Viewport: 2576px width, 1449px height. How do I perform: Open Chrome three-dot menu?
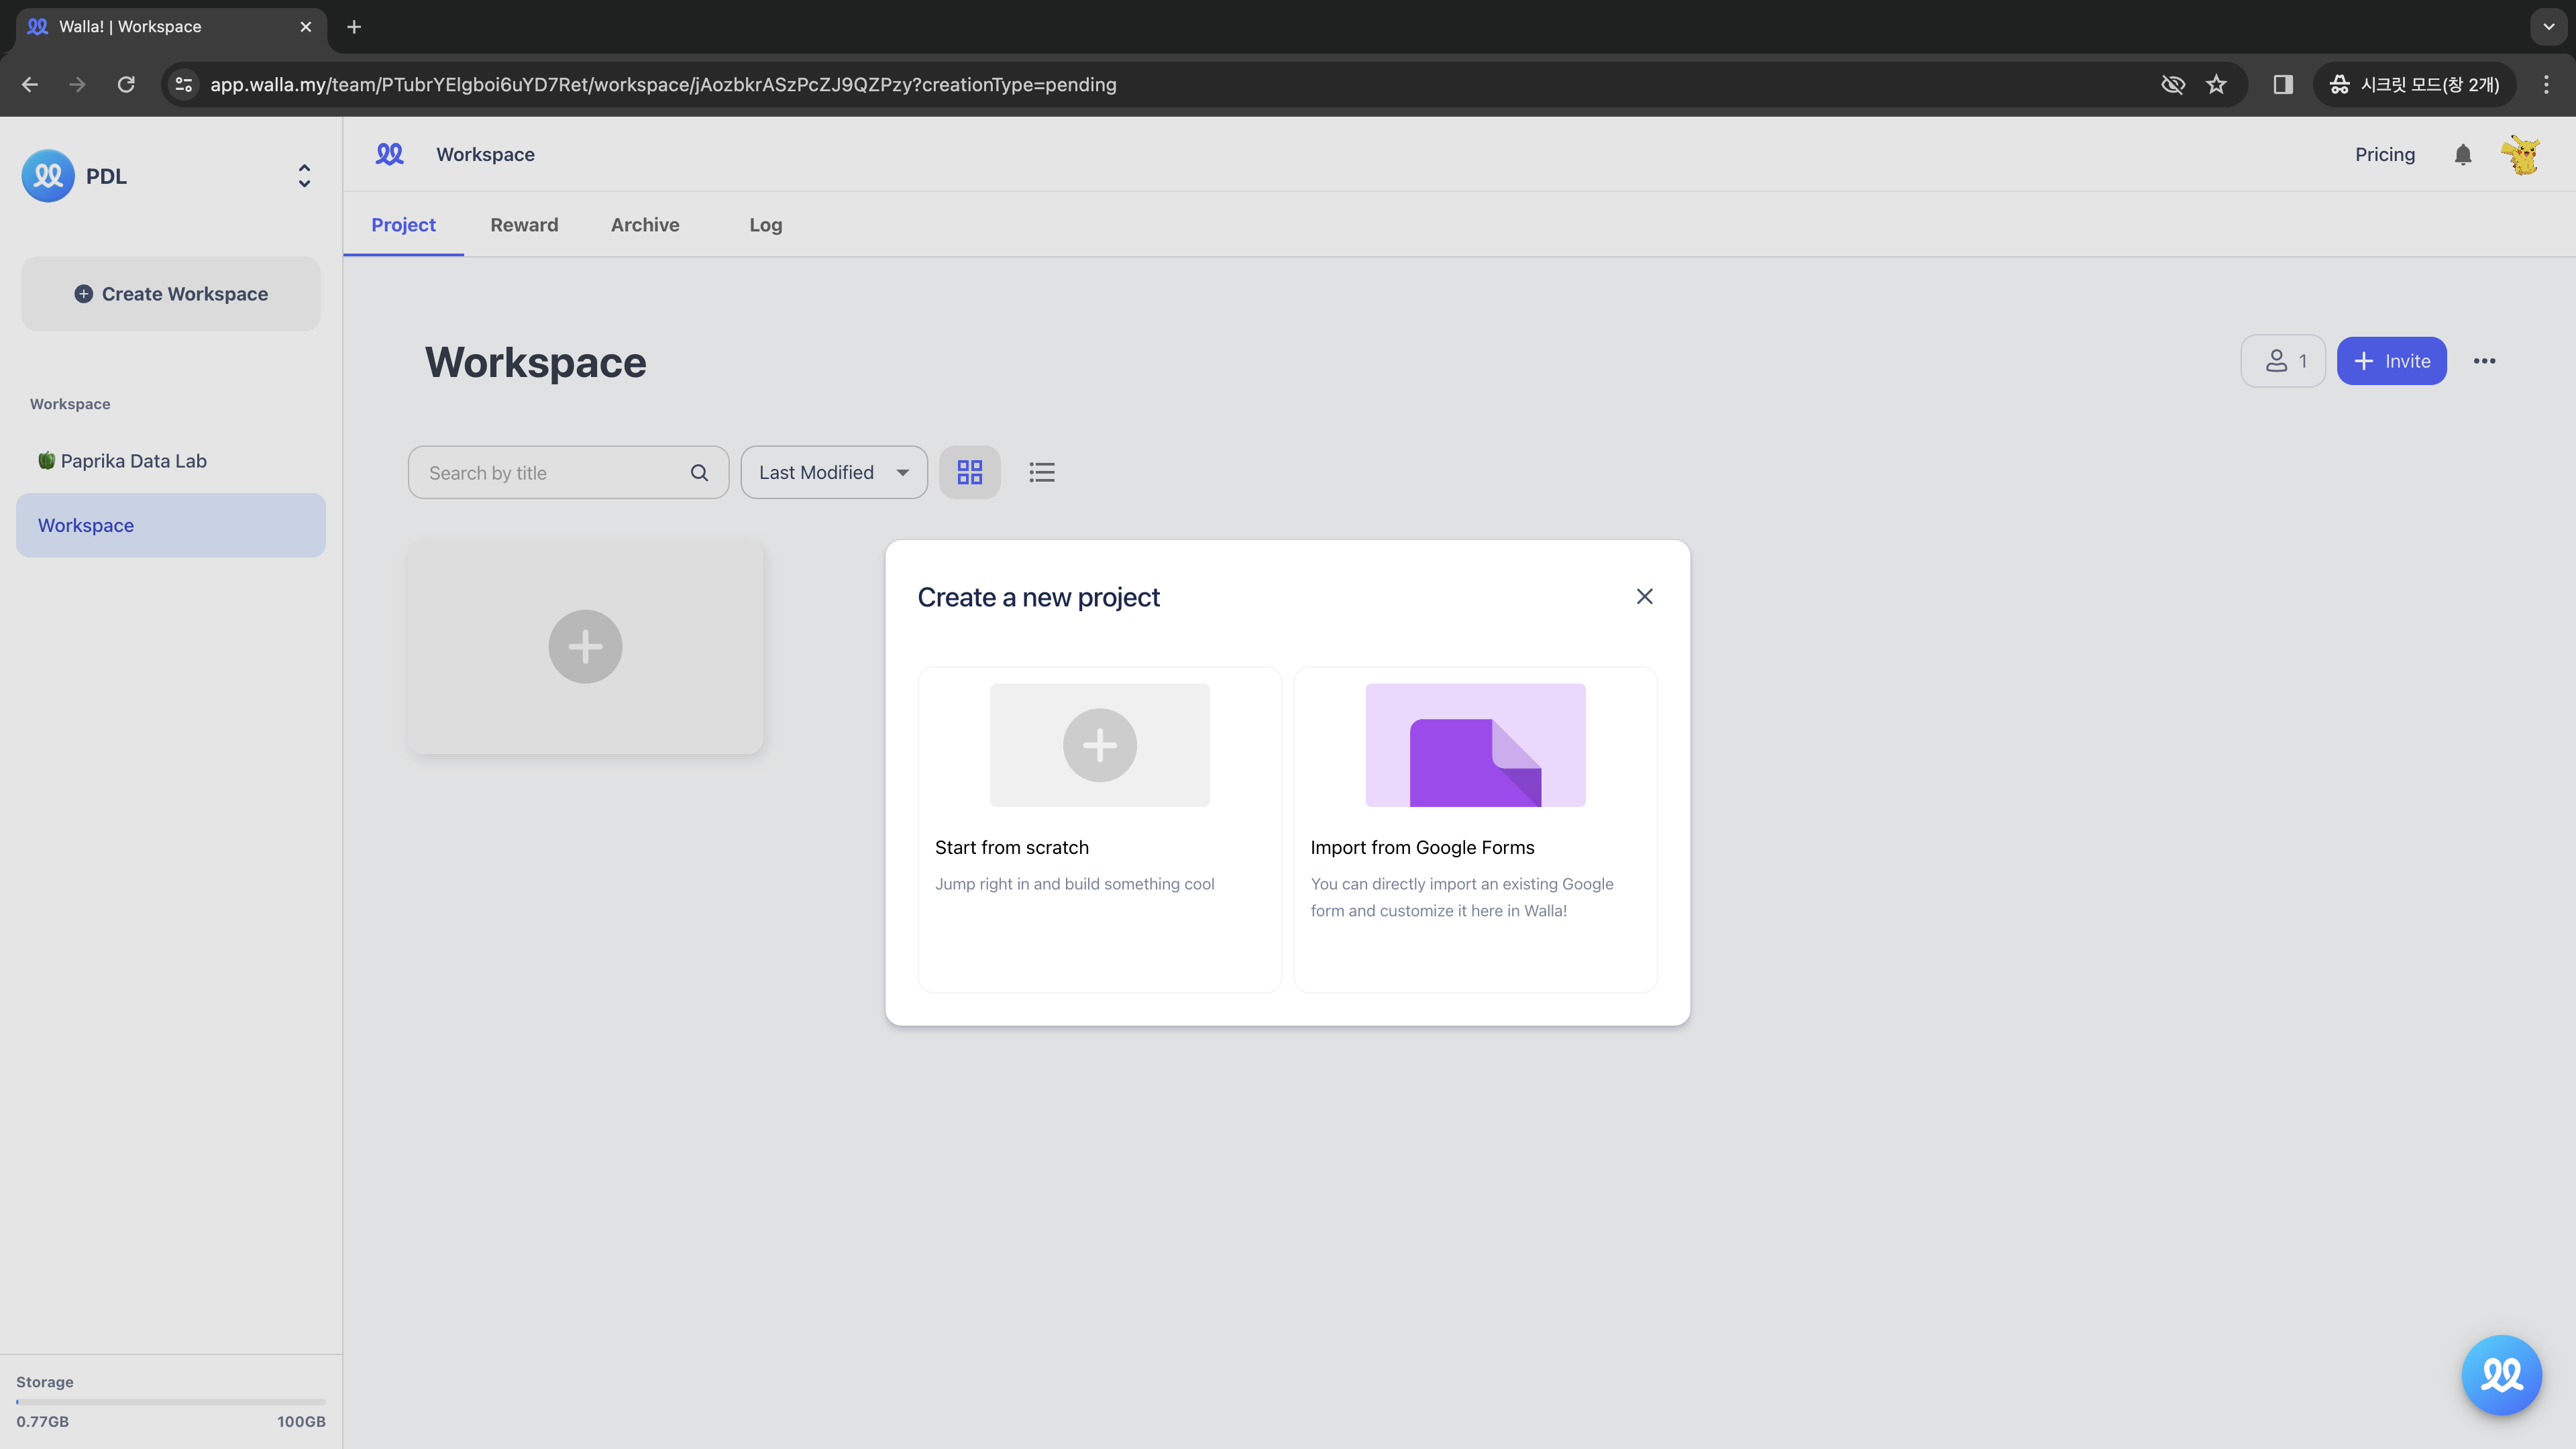pos(2546,85)
